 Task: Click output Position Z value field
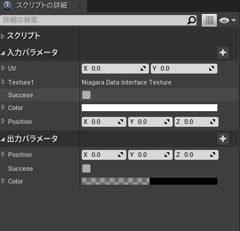(197, 155)
